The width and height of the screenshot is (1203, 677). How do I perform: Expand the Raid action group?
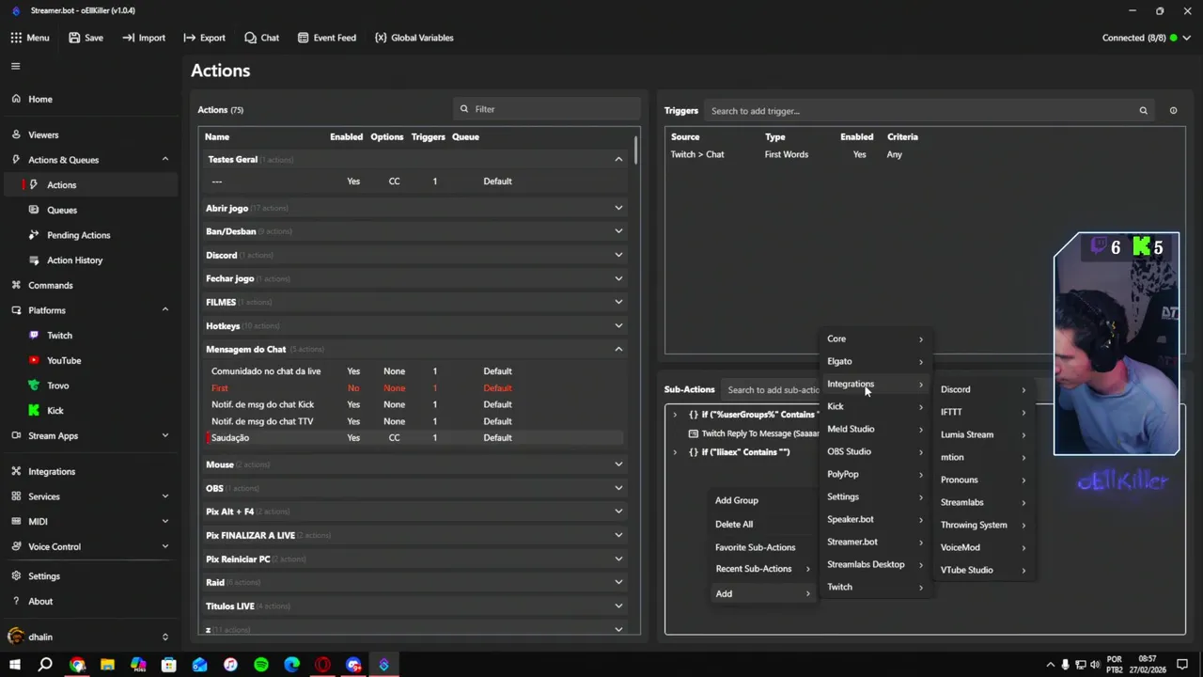pos(618,582)
